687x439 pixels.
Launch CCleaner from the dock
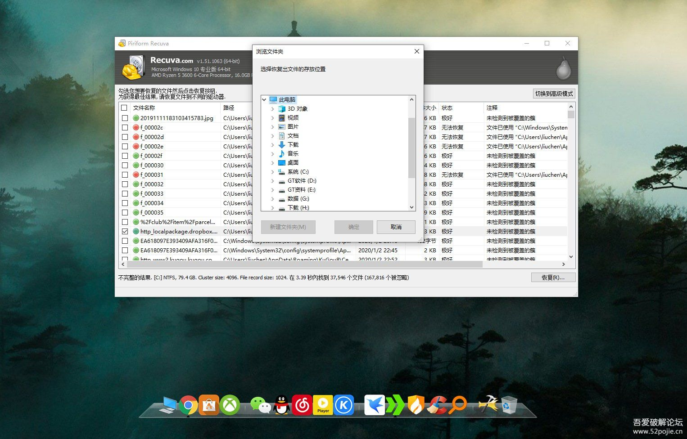437,405
